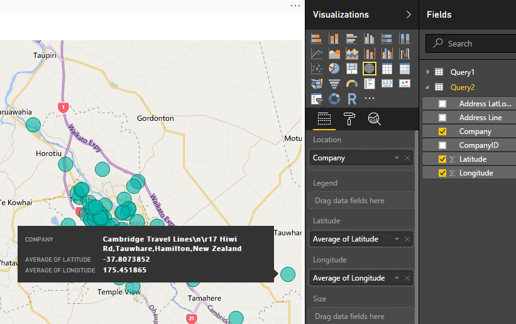The image size is (516, 324).
Task: Select the 100% stacked bar chart visualization
Action: coord(387,38)
